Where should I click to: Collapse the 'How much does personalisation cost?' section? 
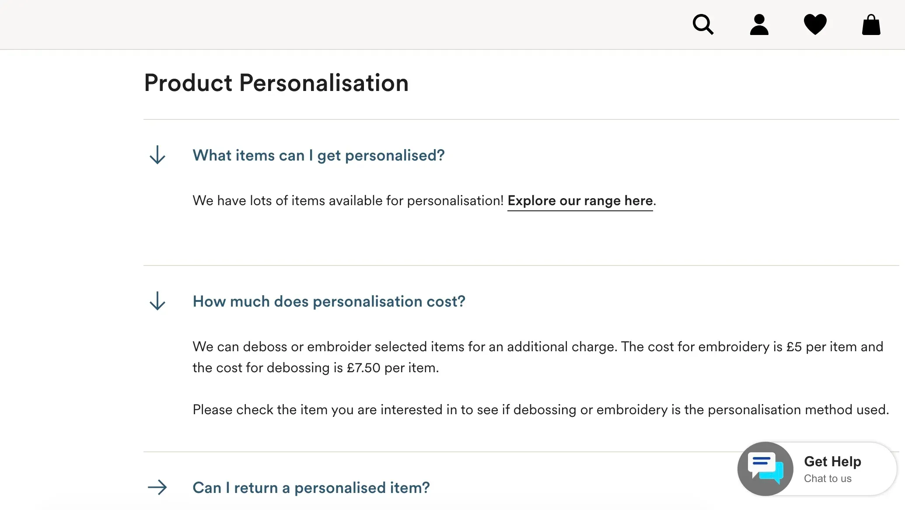point(157,301)
